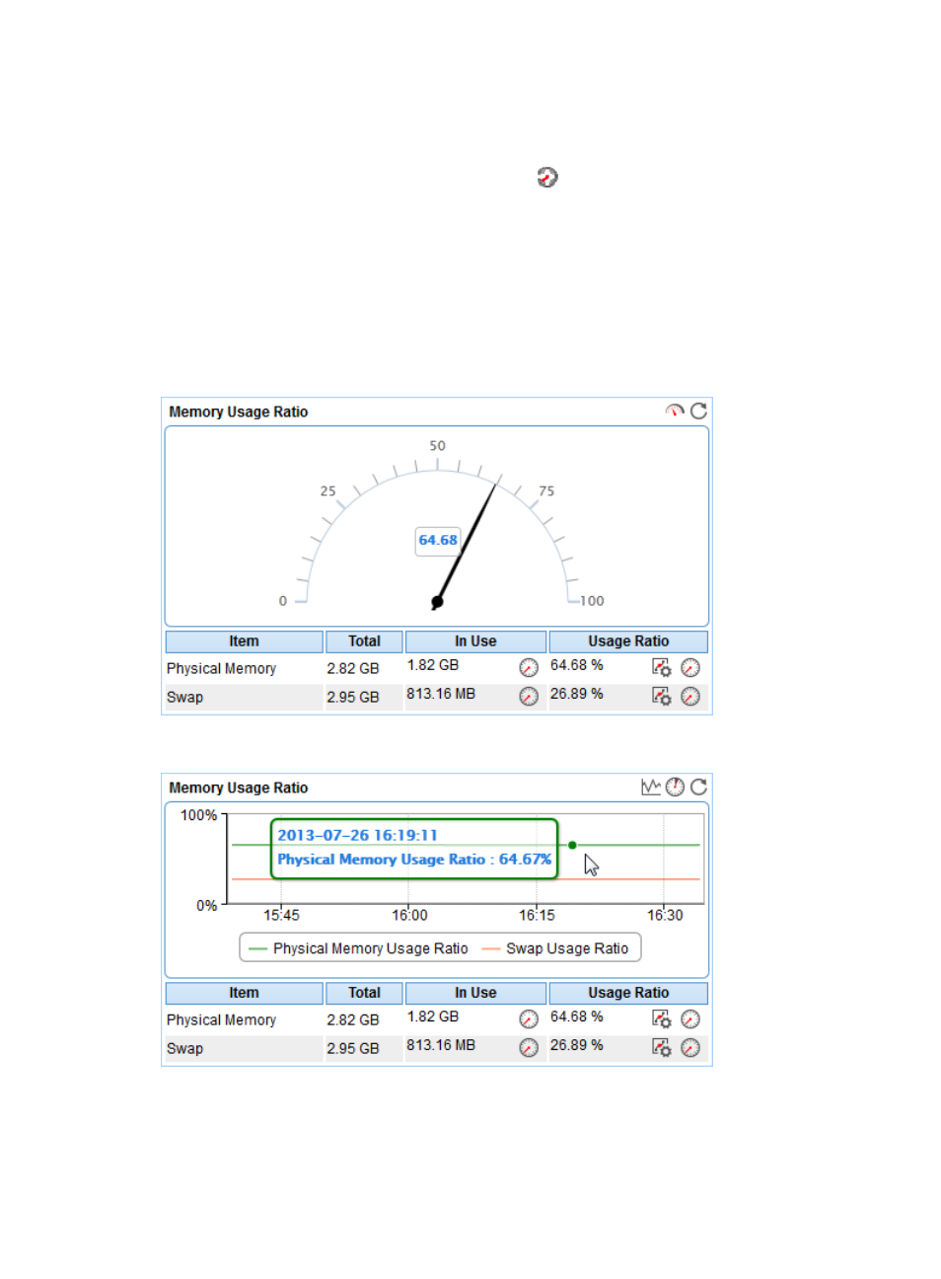Click Usage Ratio header in trend chart panel
This screenshot has width=941, height=1279.
pyautogui.click(x=628, y=993)
